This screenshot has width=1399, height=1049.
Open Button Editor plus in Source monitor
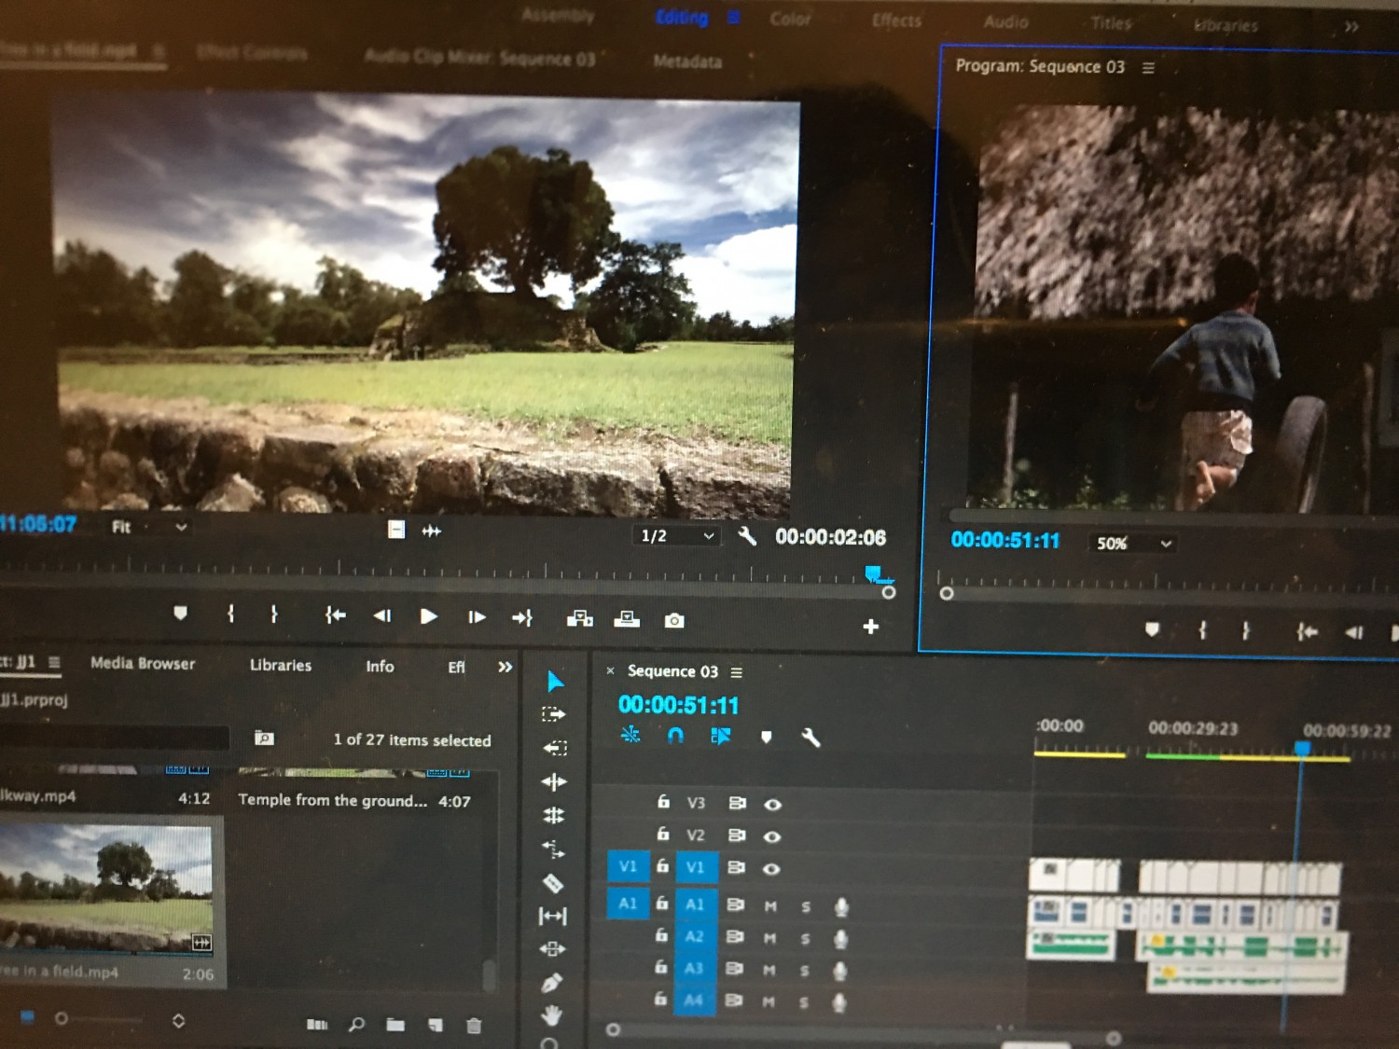coord(870,627)
